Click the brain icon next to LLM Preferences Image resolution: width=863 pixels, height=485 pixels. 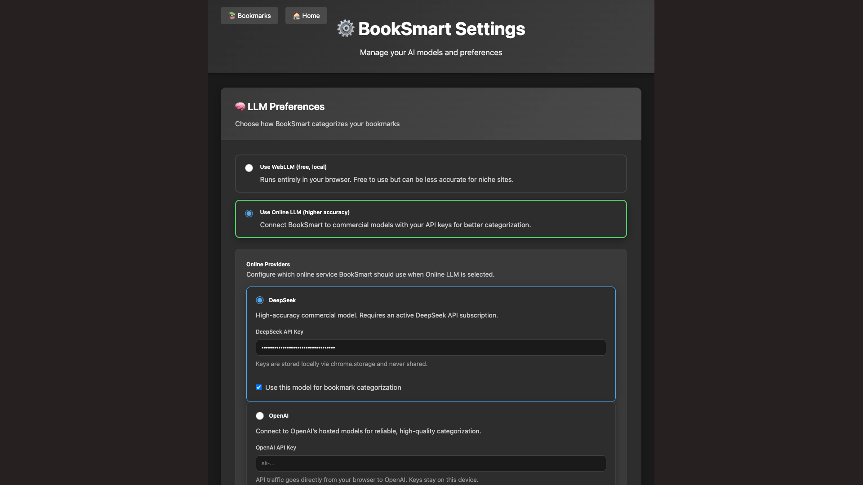[x=240, y=107]
